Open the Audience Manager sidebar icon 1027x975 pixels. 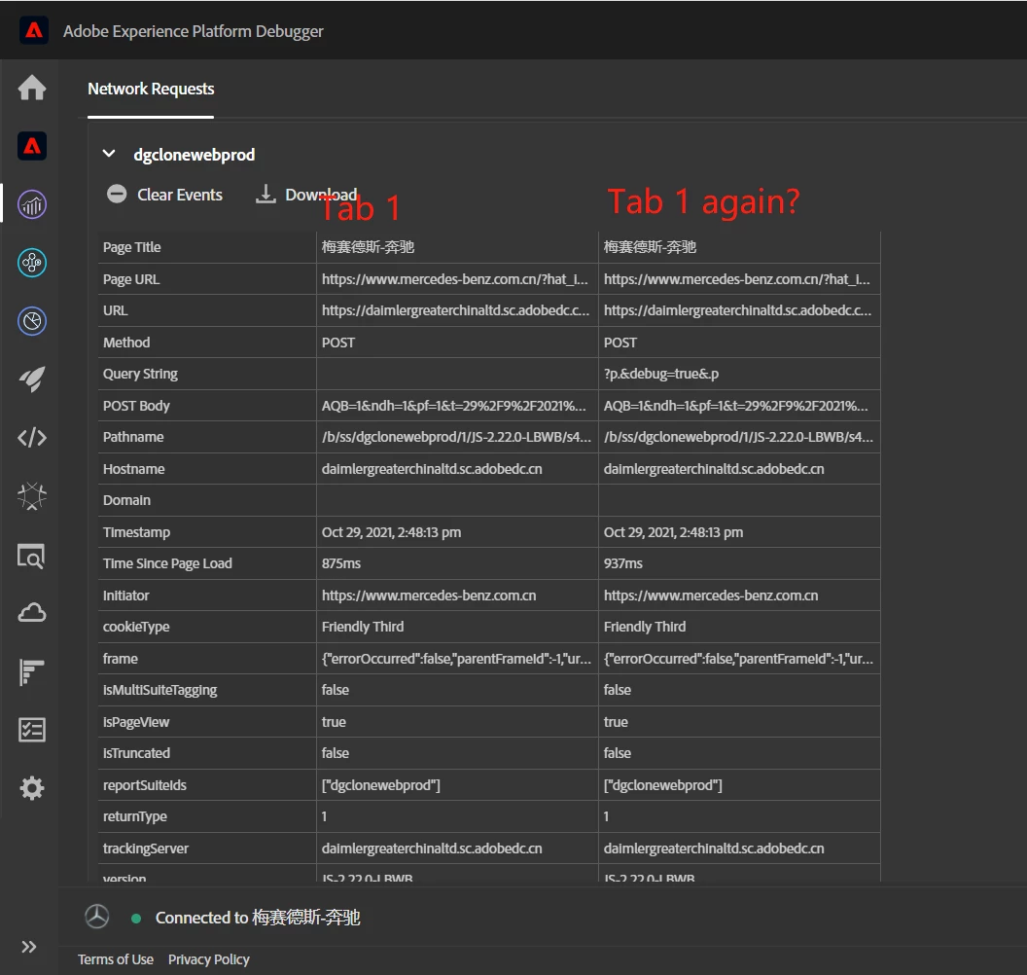click(31, 263)
